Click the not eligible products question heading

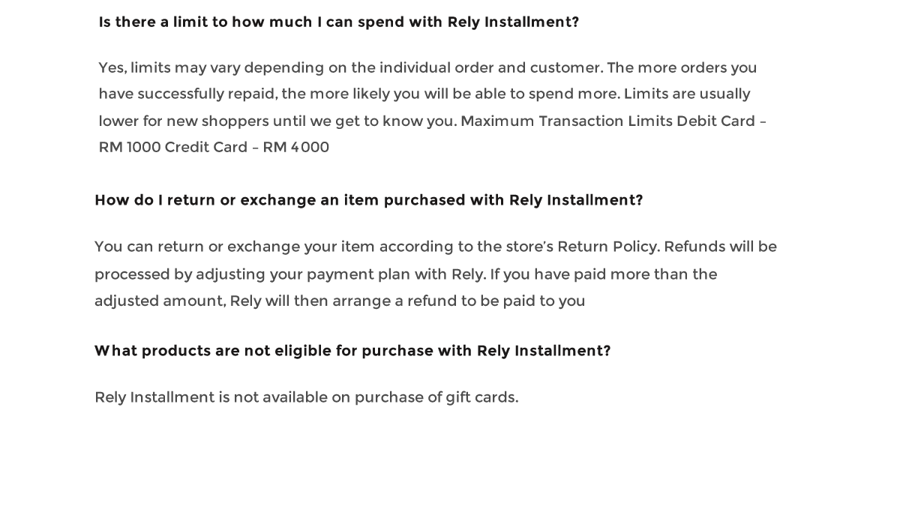tap(352, 352)
